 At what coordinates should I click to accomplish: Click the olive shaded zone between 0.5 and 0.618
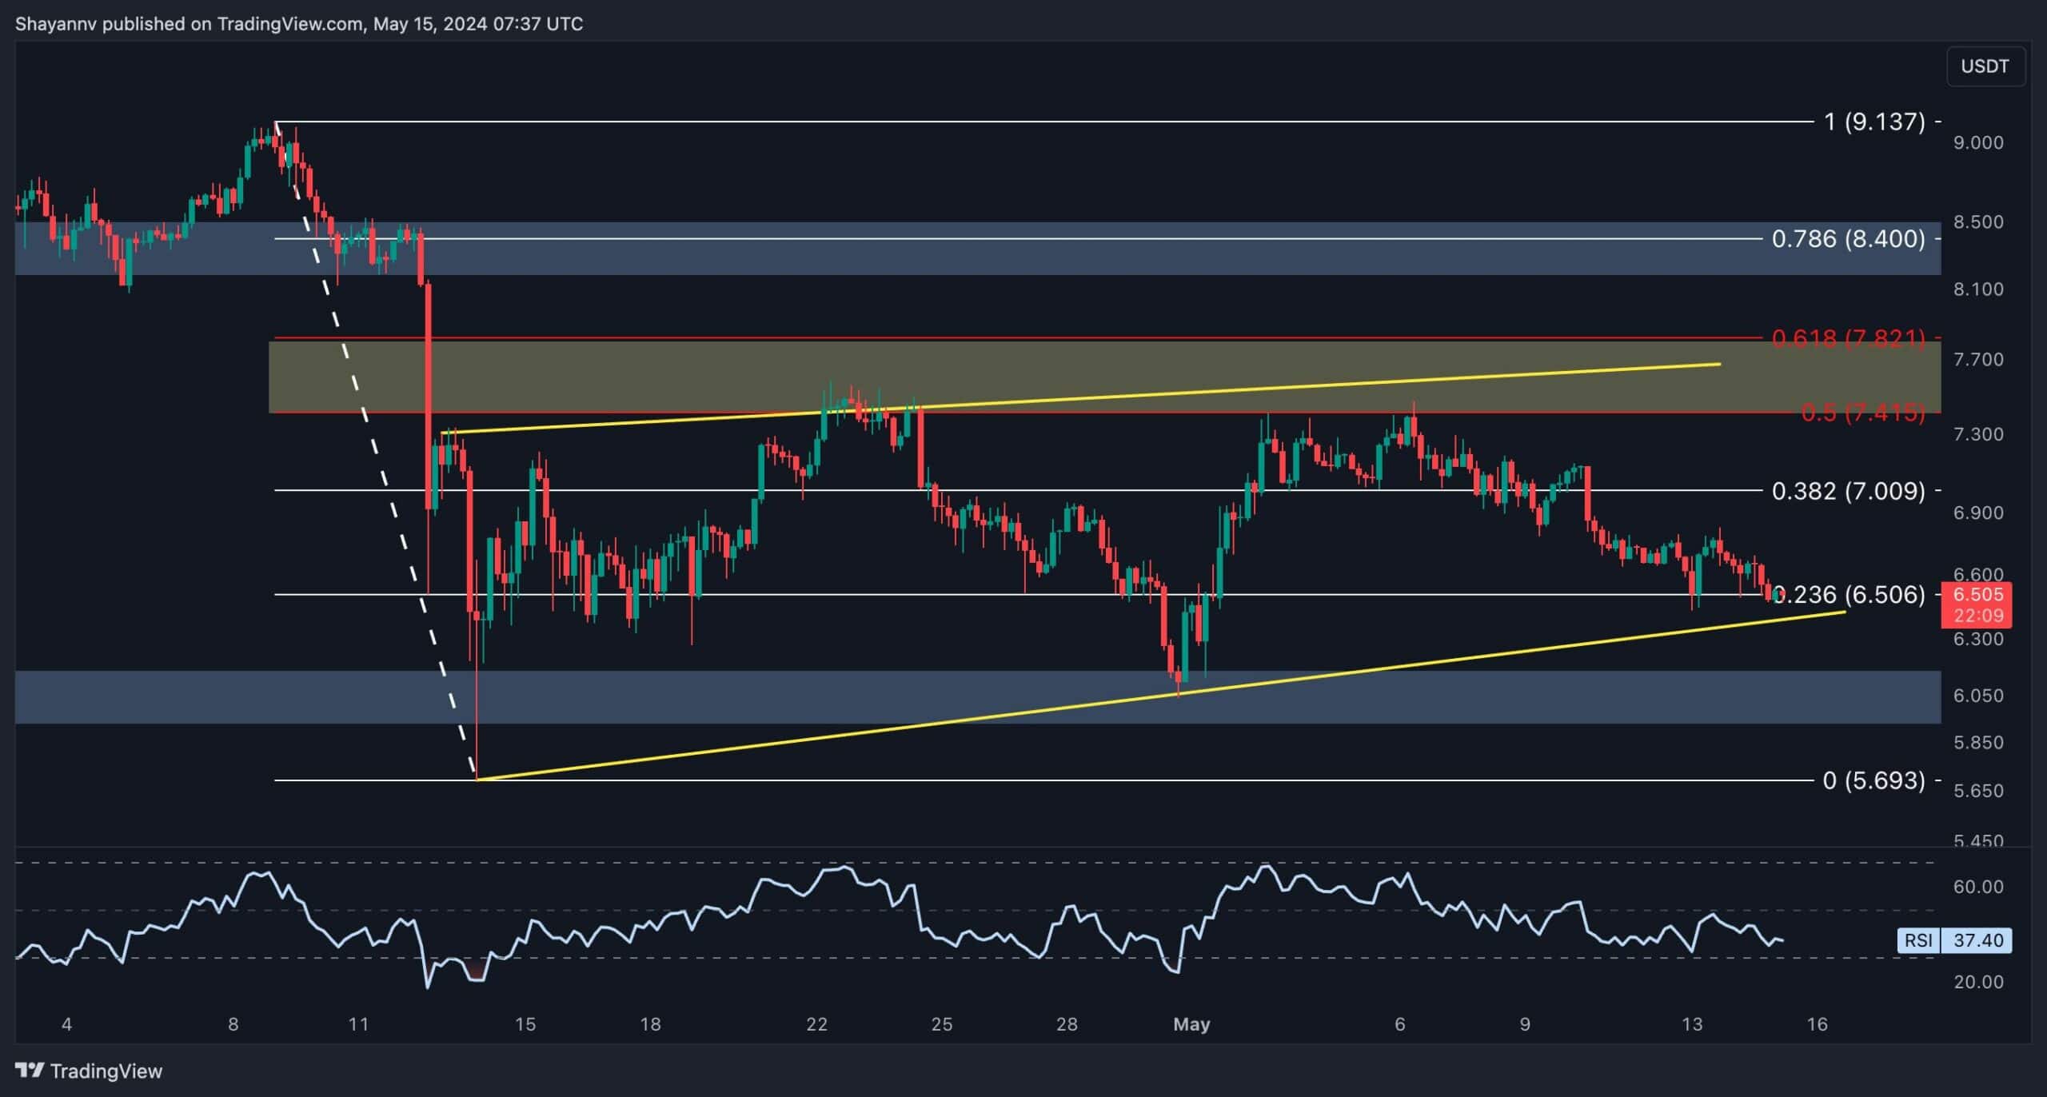(x=640, y=376)
